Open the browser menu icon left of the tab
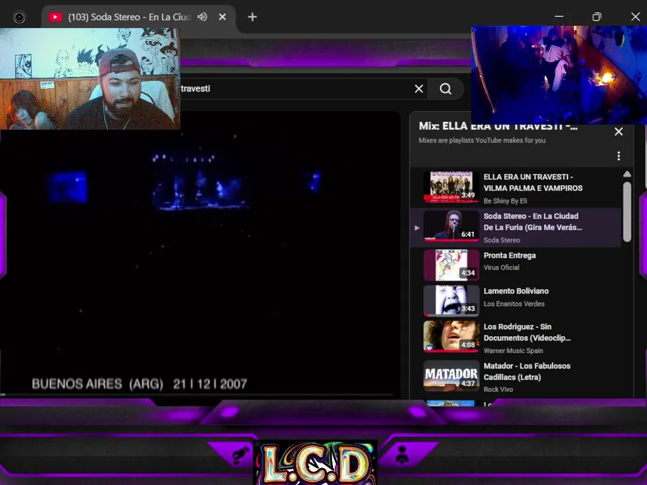This screenshot has height=485, width=647. 19,17
